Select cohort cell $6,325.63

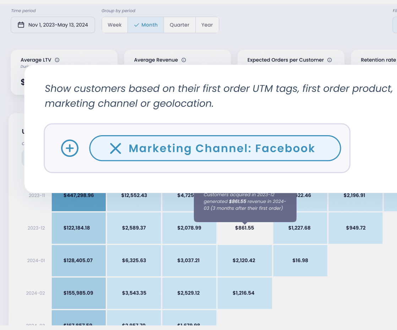(134, 260)
